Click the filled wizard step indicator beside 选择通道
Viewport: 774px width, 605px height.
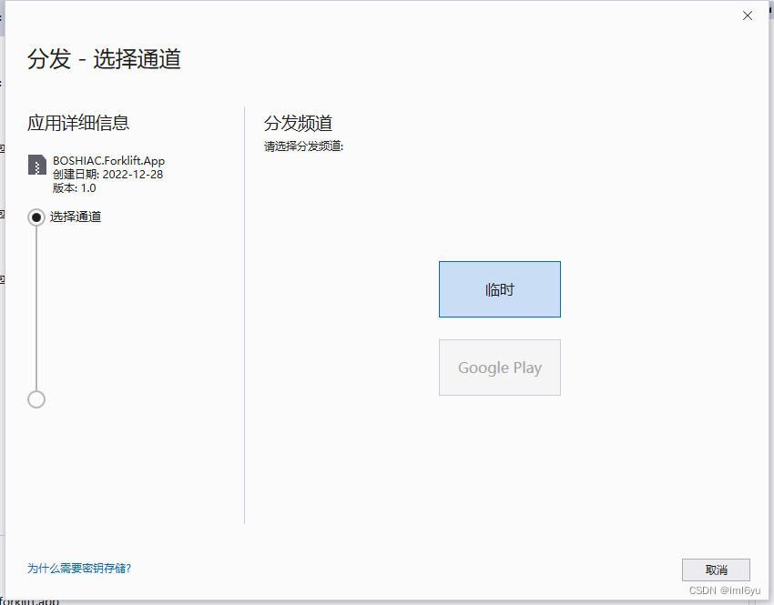(36, 217)
